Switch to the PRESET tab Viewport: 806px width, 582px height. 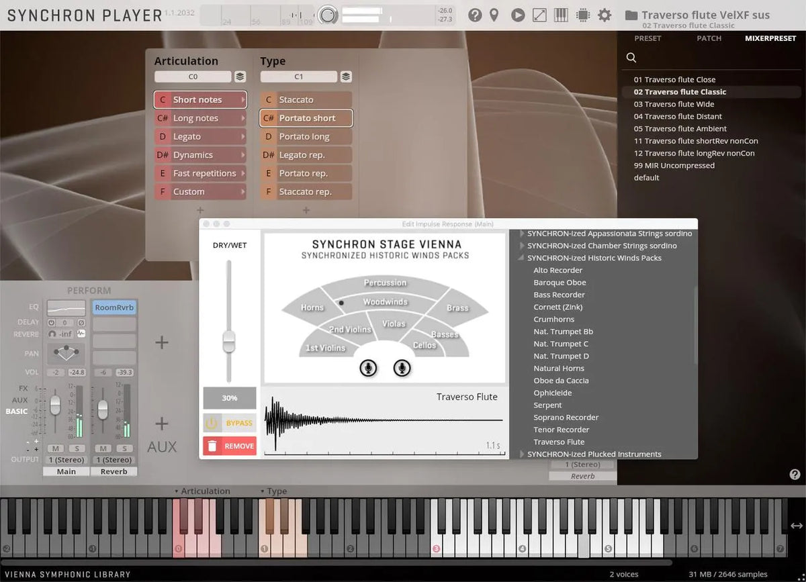(x=647, y=38)
